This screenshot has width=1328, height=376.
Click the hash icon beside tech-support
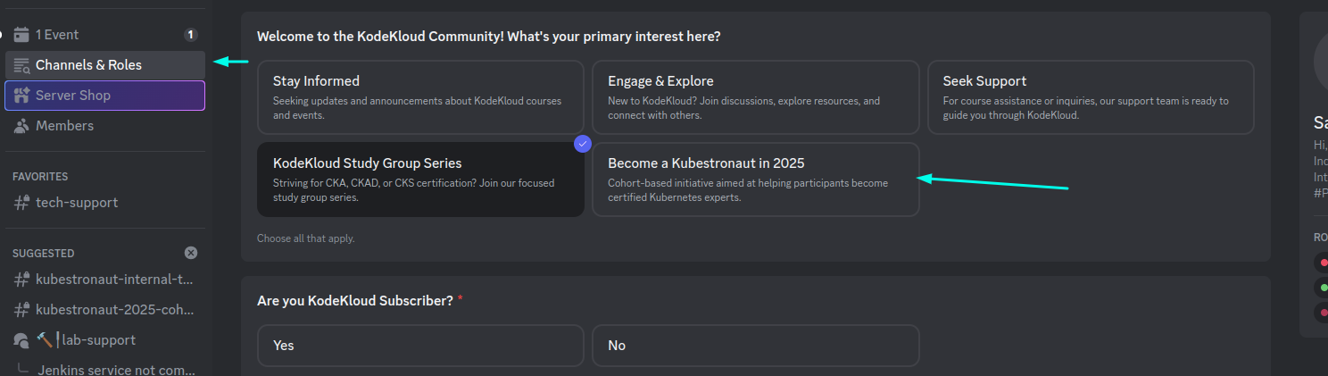click(x=21, y=203)
